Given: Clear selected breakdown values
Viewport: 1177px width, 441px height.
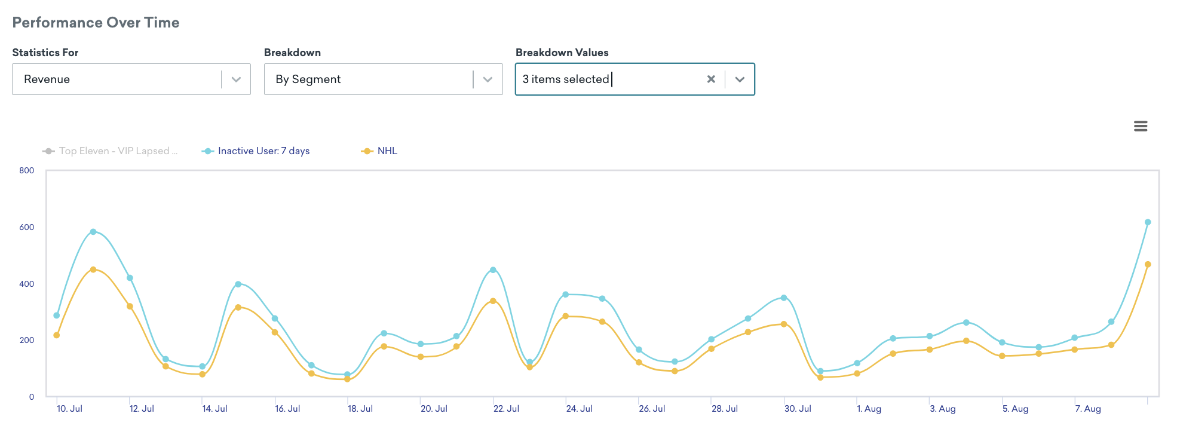Looking at the screenshot, I should [x=711, y=79].
